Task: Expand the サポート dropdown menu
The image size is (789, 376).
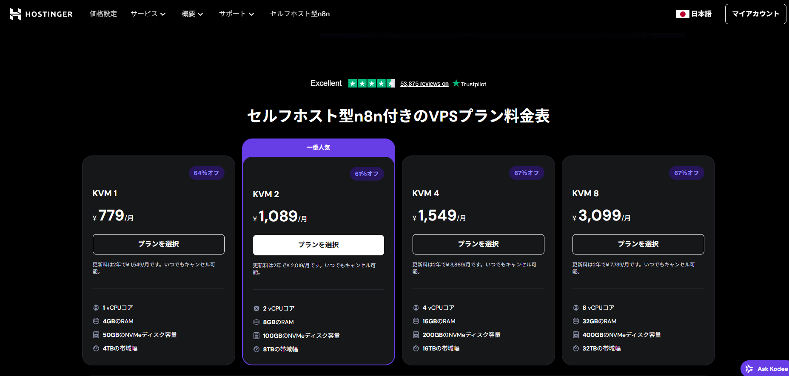Action: (x=236, y=14)
